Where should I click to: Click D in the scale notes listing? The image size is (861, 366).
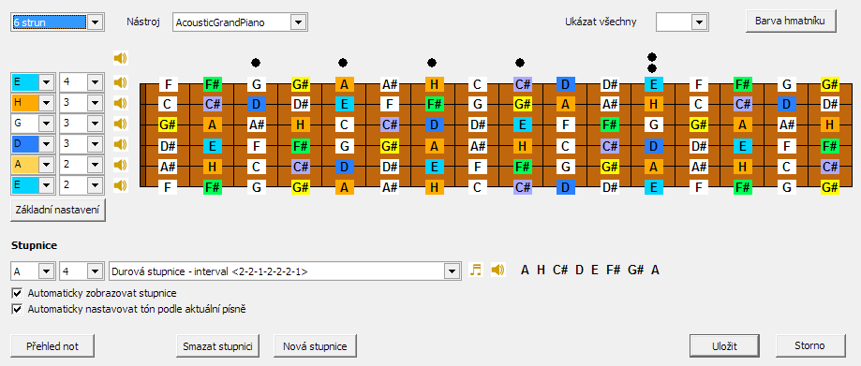pos(579,270)
